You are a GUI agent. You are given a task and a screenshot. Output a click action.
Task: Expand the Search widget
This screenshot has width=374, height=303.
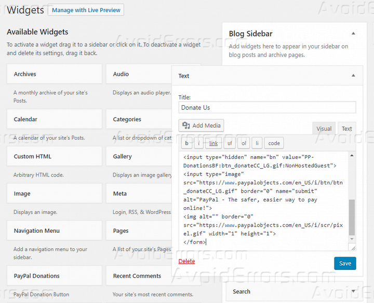353,292
